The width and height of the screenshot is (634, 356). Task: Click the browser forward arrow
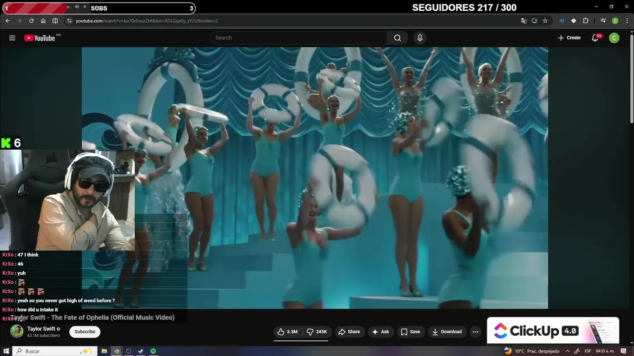point(19,21)
